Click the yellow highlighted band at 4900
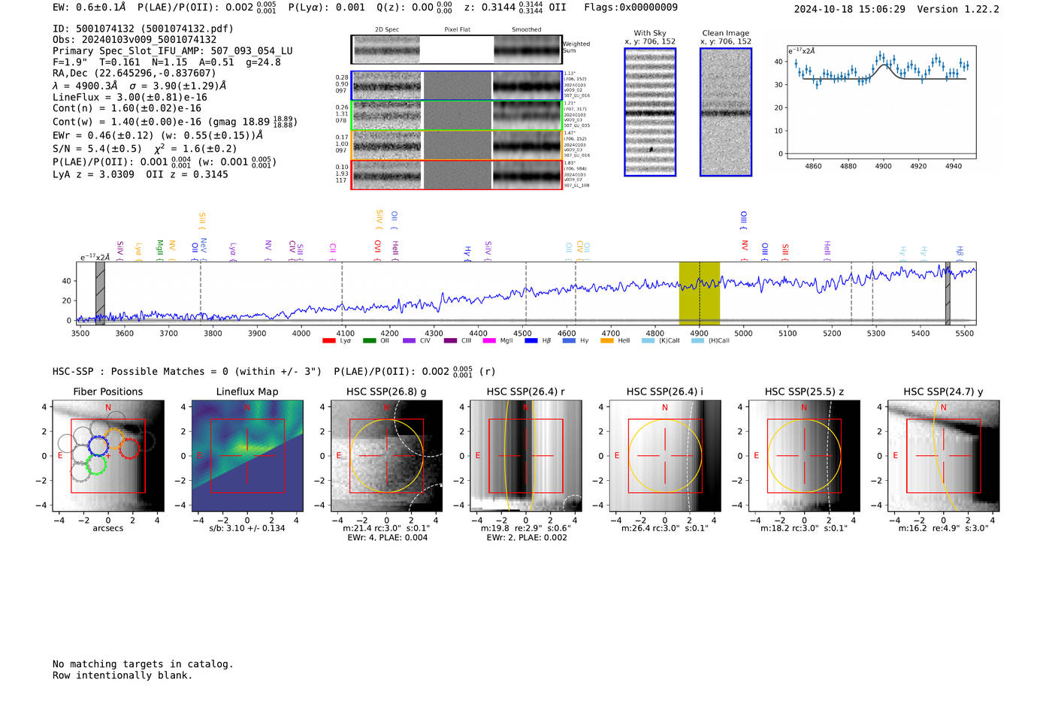The width and height of the screenshot is (1052, 716). (700, 293)
